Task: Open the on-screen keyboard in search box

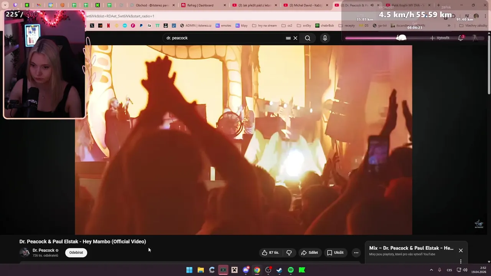Action: pos(288,38)
